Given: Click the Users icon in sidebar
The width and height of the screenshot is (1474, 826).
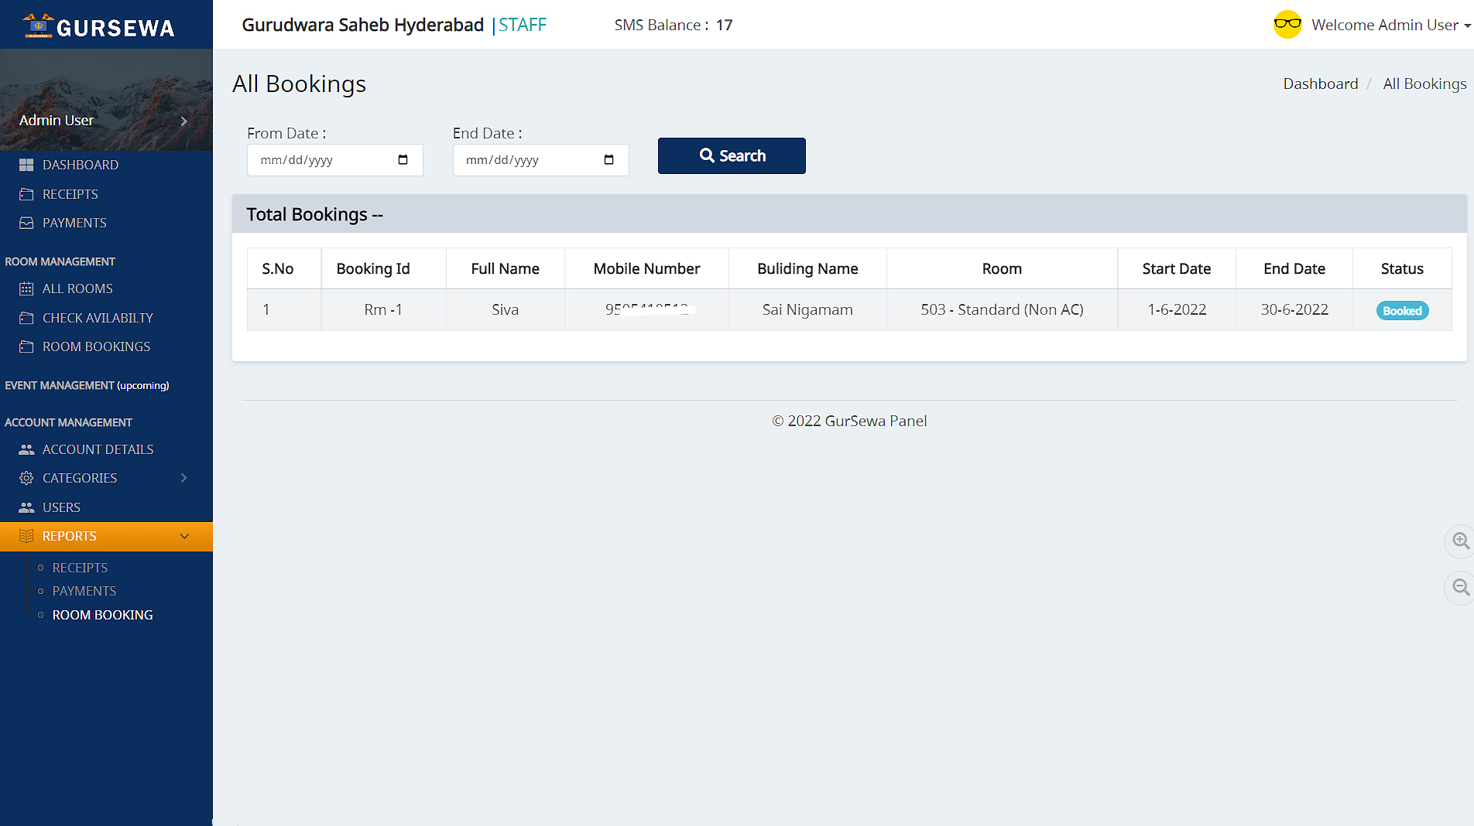Looking at the screenshot, I should 26,507.
